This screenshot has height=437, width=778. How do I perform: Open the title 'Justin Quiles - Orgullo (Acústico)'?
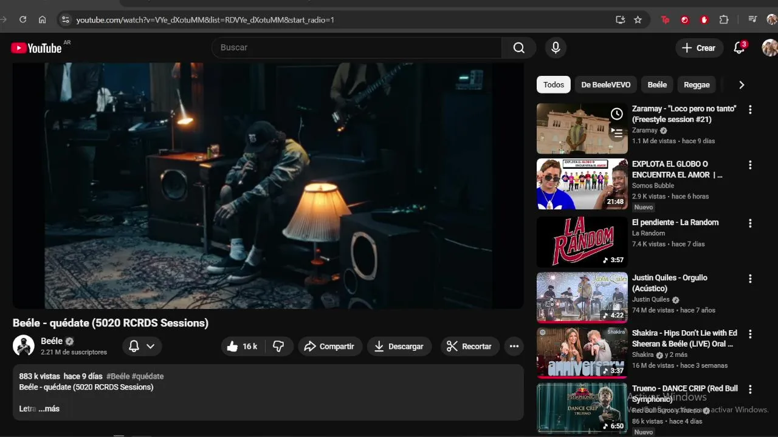670,283
